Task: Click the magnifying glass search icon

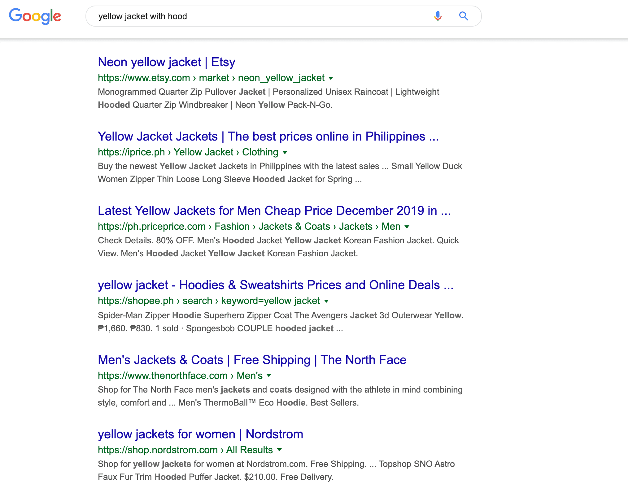Action: coord(463,16)
